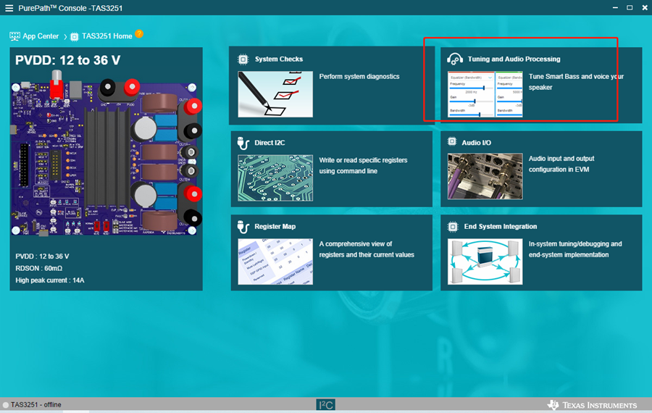The height and width of the screenshot is (413, 652).
Task: Click Perform system diagnostics text
Action: click(x=359, y=77)
